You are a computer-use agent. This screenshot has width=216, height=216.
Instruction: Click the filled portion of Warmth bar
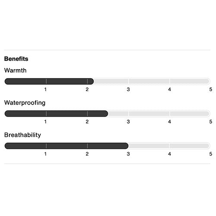tap(49, 81)
